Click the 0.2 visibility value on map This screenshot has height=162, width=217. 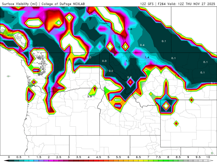pos(129,77)
